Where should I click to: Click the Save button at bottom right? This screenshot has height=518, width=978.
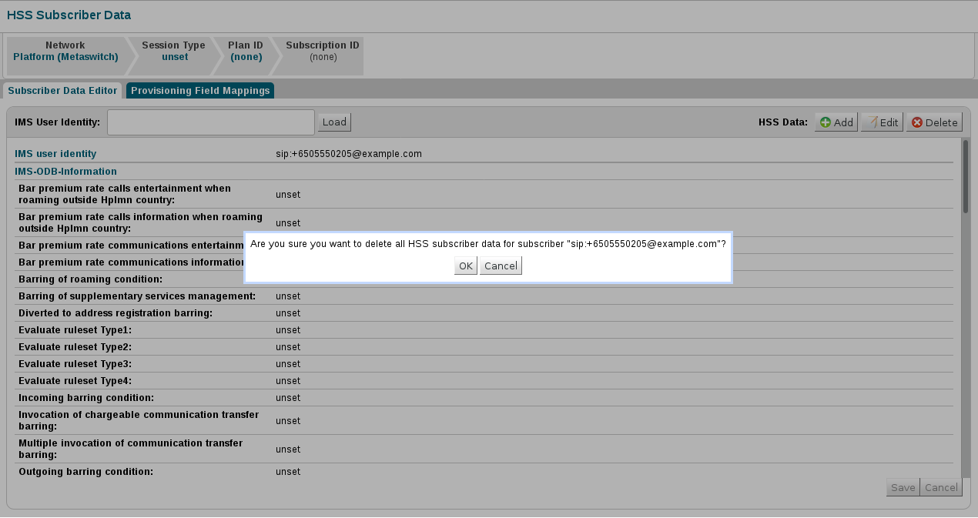tap(903, 487)
